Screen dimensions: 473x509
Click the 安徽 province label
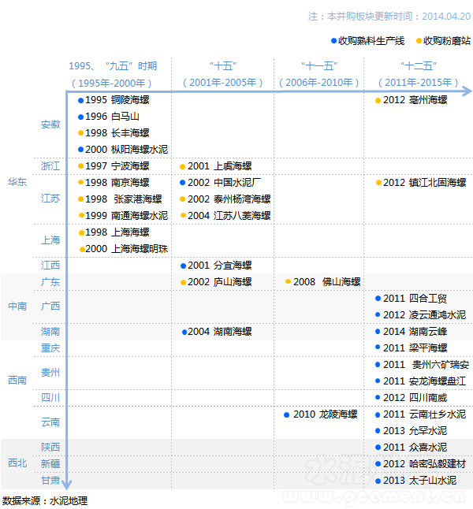coord(50,124)
